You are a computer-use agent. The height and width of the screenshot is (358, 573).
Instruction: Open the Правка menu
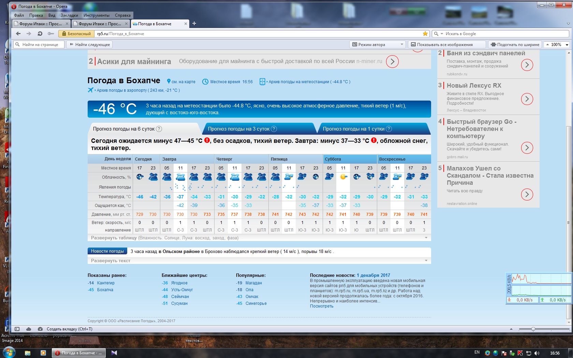point(36,15)
